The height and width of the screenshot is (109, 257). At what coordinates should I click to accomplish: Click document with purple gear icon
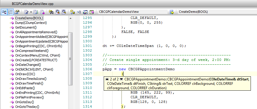[x=42, y=12]
